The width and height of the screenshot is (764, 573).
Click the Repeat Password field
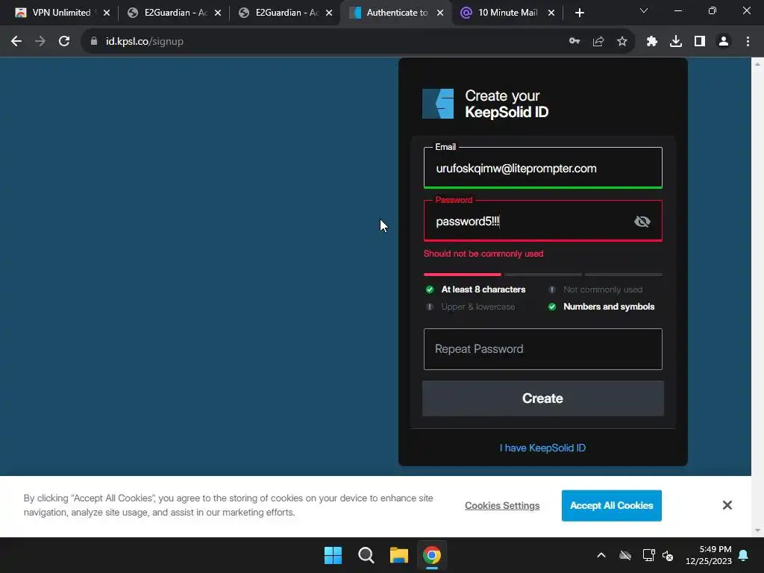point(543,349)
